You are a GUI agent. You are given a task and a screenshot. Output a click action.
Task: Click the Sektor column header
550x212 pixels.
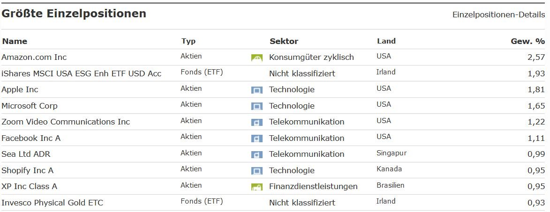coord(284,41)
